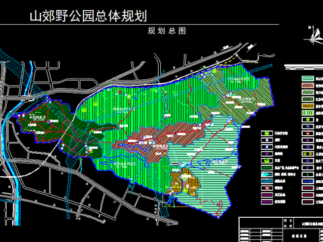Pick the olive diagonal-stripe legend swatch

point(308,92)
